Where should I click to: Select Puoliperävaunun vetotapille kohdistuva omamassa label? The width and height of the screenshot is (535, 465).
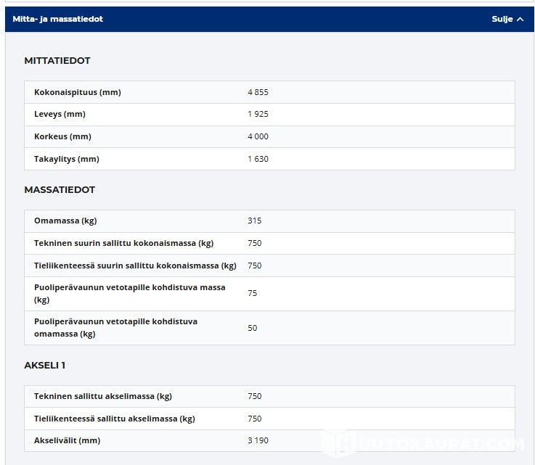(115, 328)
